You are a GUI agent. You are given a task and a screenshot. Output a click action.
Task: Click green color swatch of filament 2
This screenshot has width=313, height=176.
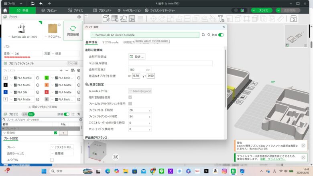point(47,78)
